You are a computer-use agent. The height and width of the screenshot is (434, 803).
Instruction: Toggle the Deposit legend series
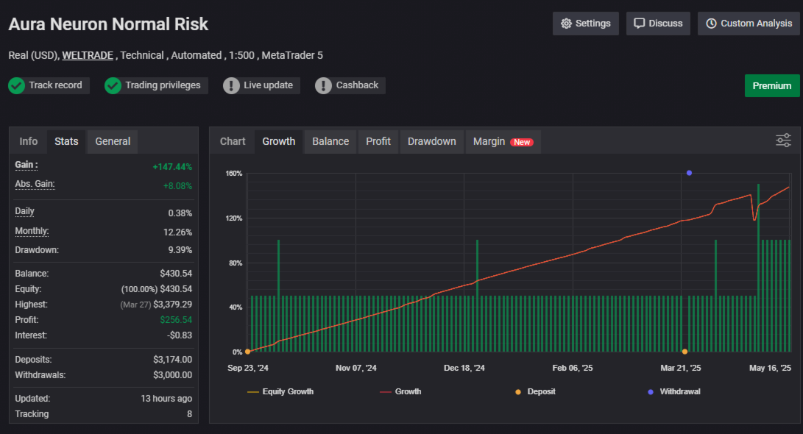[x=535, y=391]
